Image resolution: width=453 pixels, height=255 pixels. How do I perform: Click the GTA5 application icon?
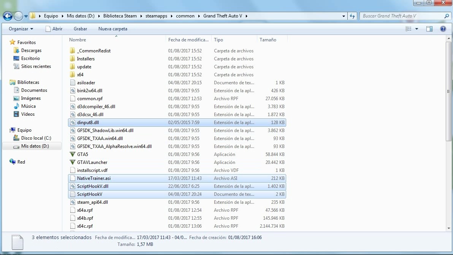point(73,154)
